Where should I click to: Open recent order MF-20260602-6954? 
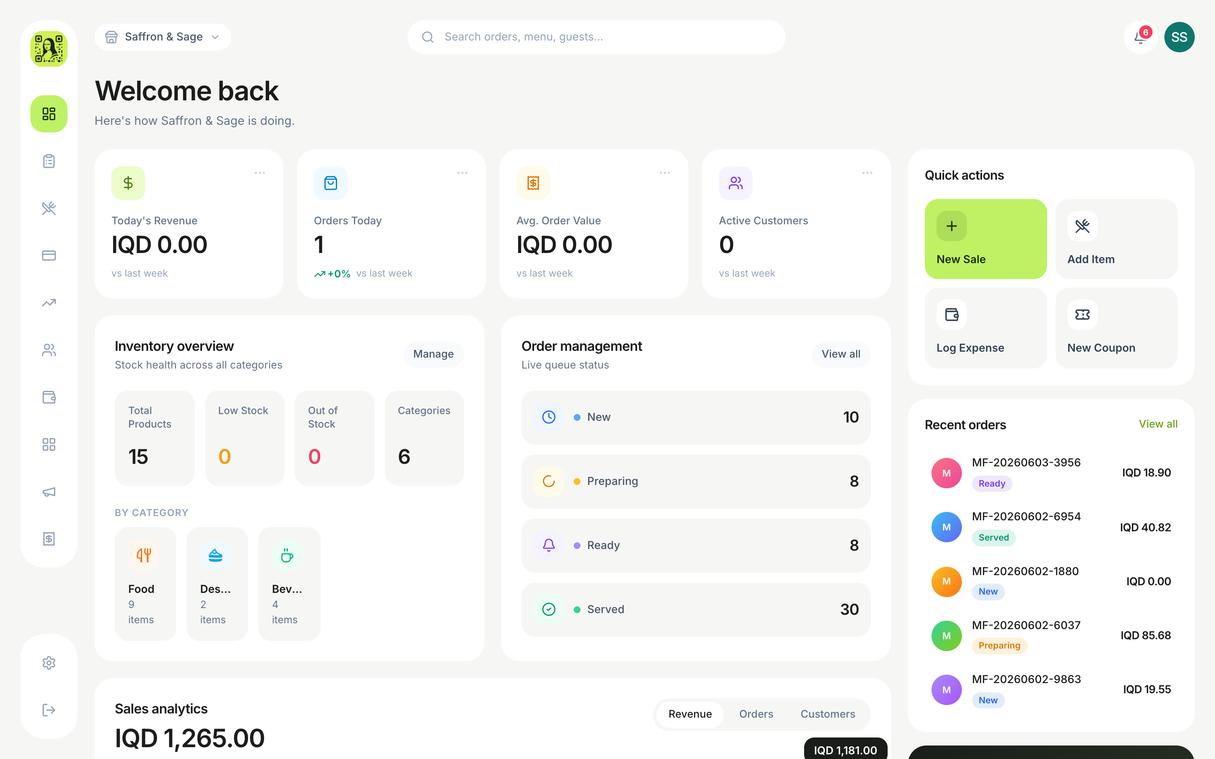coord(1051,527)
